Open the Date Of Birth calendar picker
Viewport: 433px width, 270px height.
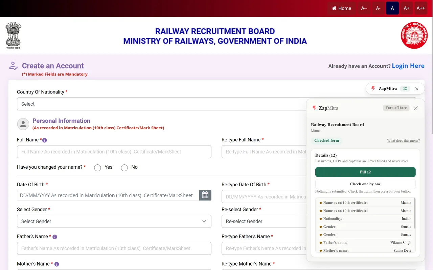[205, 195]
